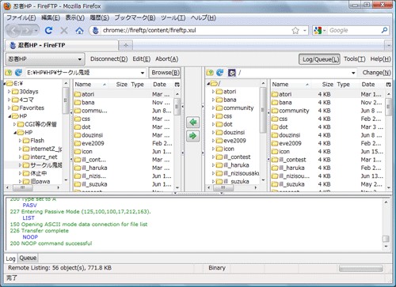The width and height of the screenshot is (396, 287).
Task: Toggle the Log/Queue(L) panel button
Action: click(x=319, y=59)
